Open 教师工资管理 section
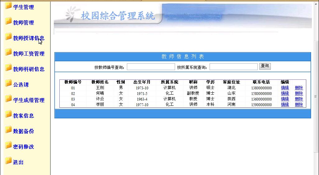This screenshot has width=319, height=175. click(x=29, y=54)
